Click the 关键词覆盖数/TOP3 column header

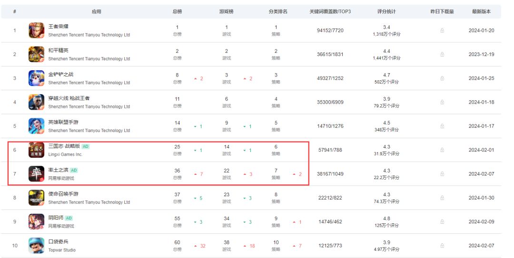[330, 11]
